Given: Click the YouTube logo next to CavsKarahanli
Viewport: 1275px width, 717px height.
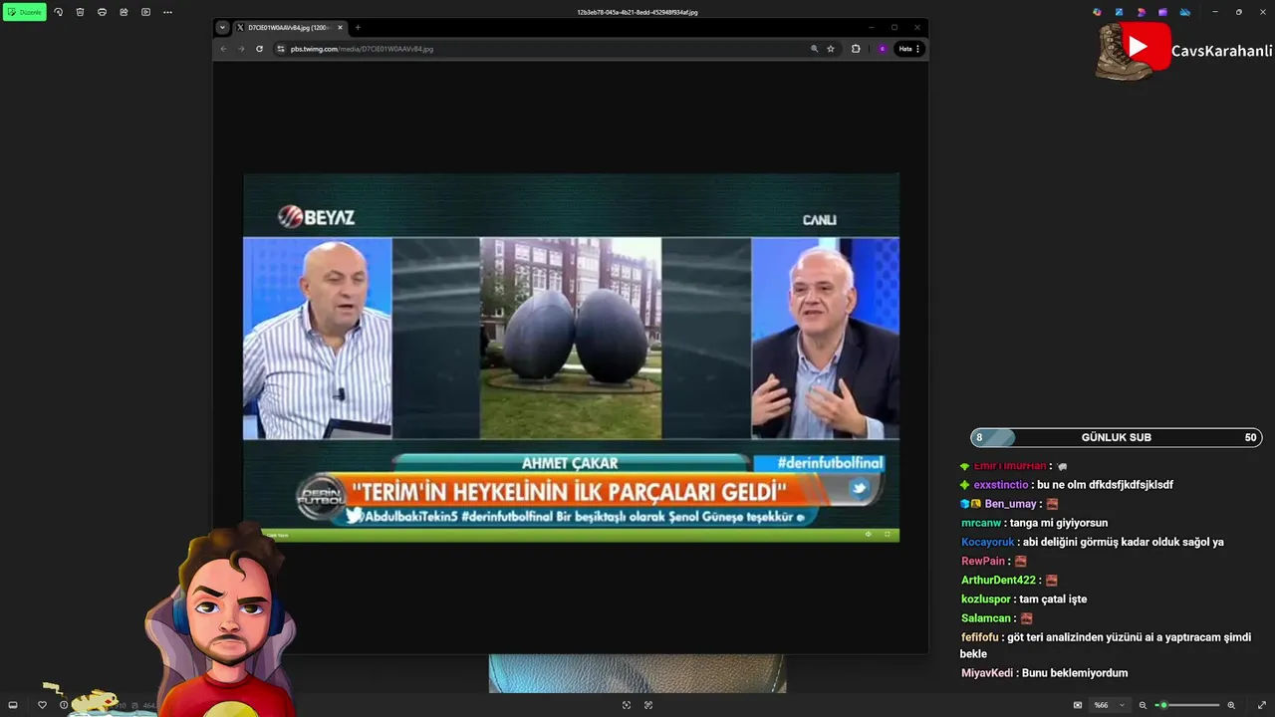Looking at the screenshot, I should click(1137, 47).
